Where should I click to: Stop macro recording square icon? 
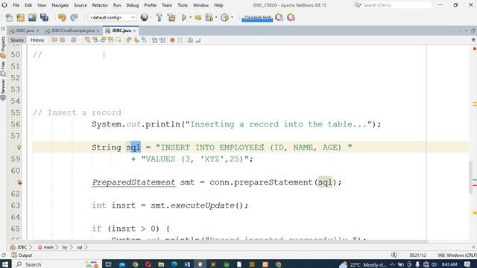click(180, 40)
